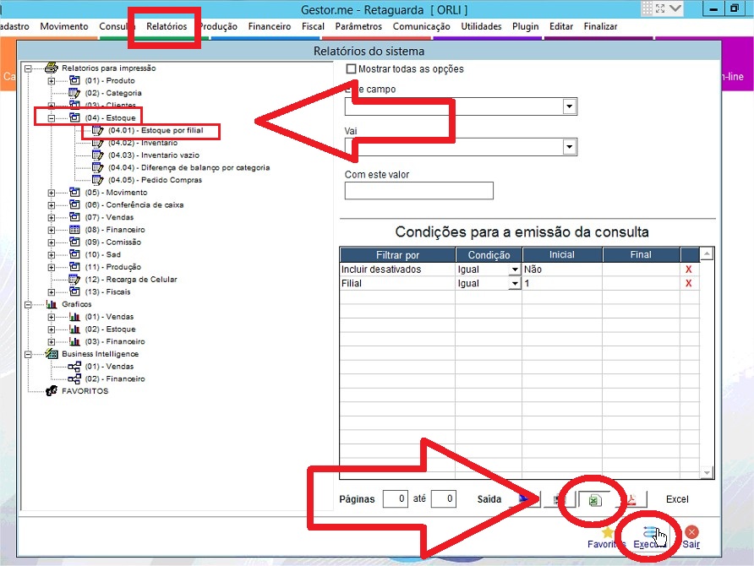
Task: Choose the PDF output icon
Action: [631, 500]
